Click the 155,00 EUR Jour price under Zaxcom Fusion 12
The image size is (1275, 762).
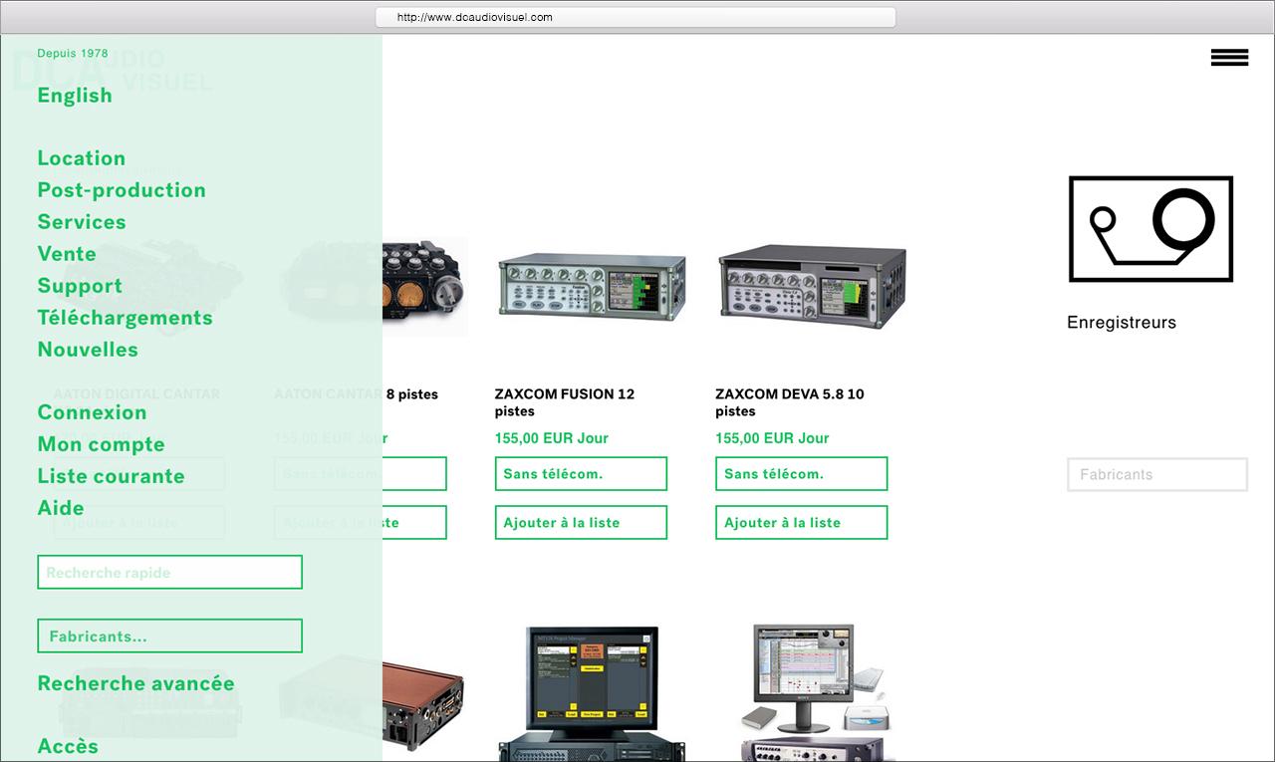tap(551, 438)
